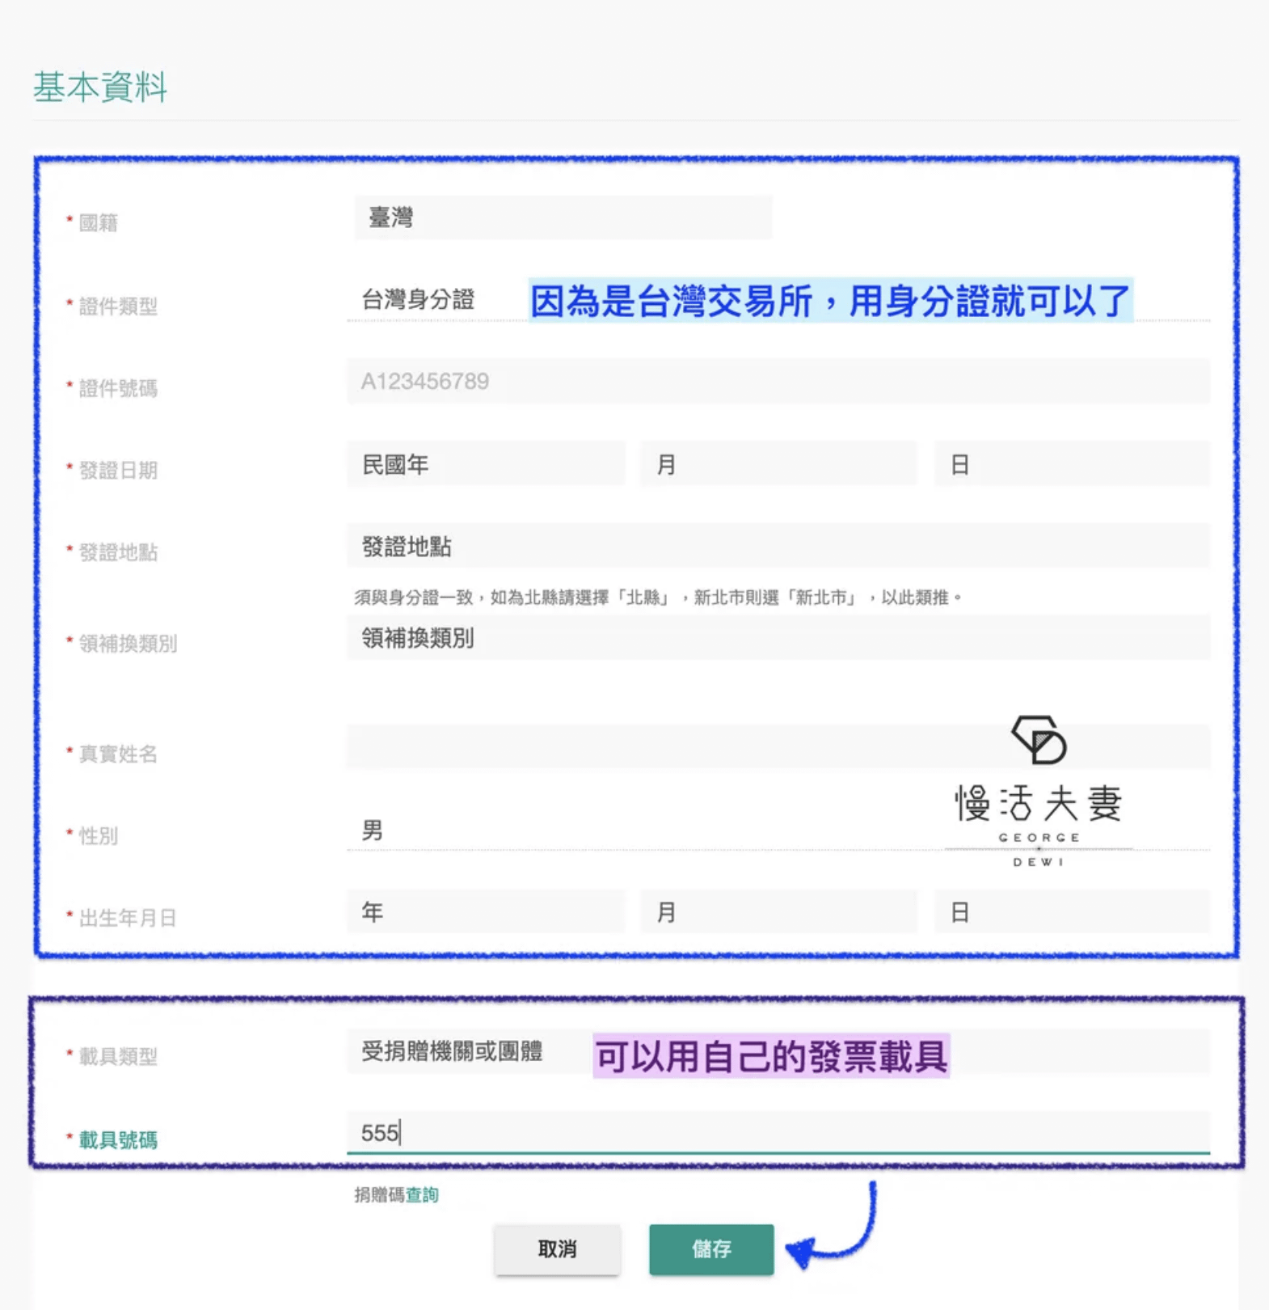This screenshot has width=1269, height=1310.
Task: Open the 領補換類別 dropdown
Action: click(778, 639)
